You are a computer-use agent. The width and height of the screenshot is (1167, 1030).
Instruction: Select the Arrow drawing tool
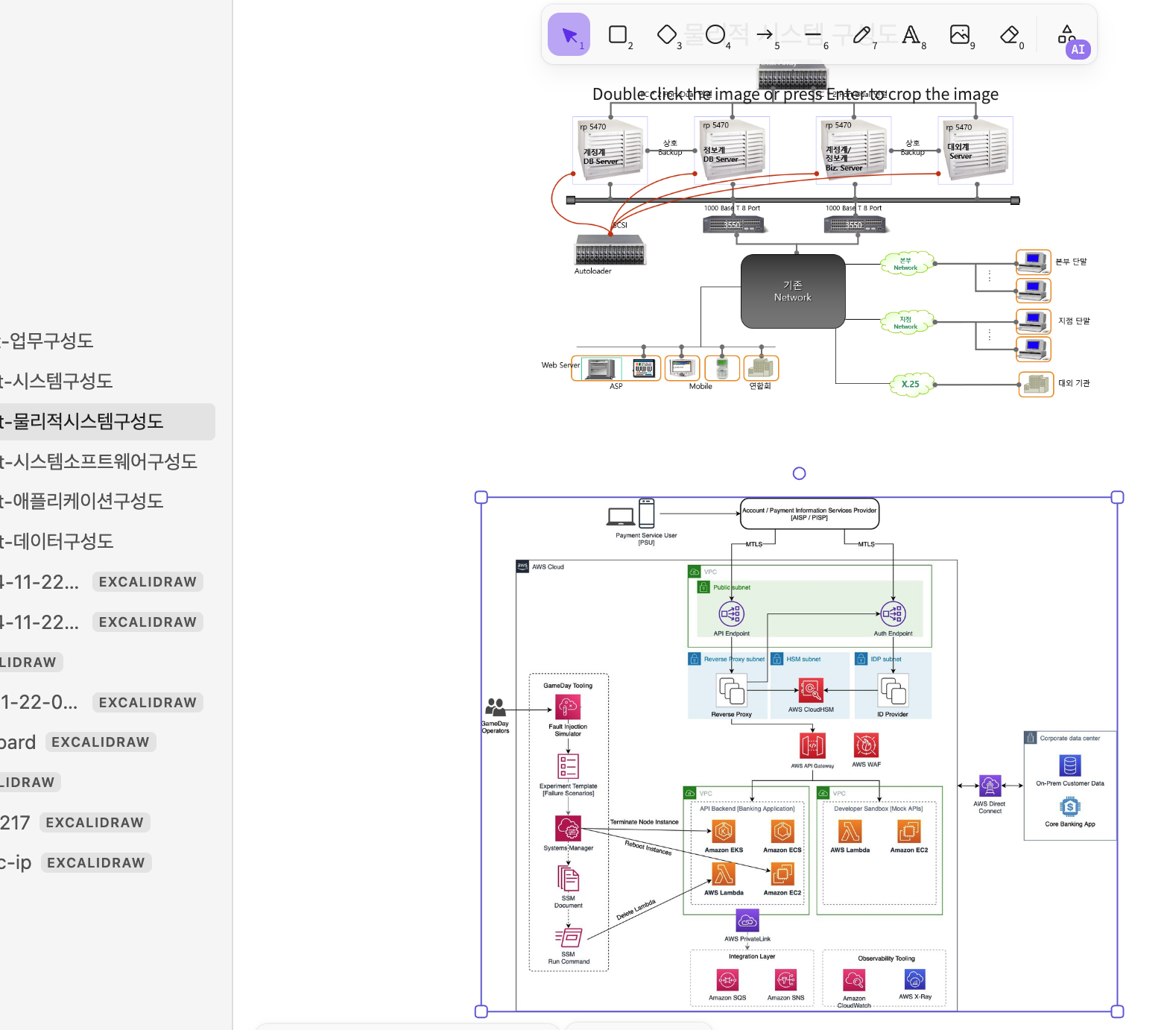coord(765,34)
